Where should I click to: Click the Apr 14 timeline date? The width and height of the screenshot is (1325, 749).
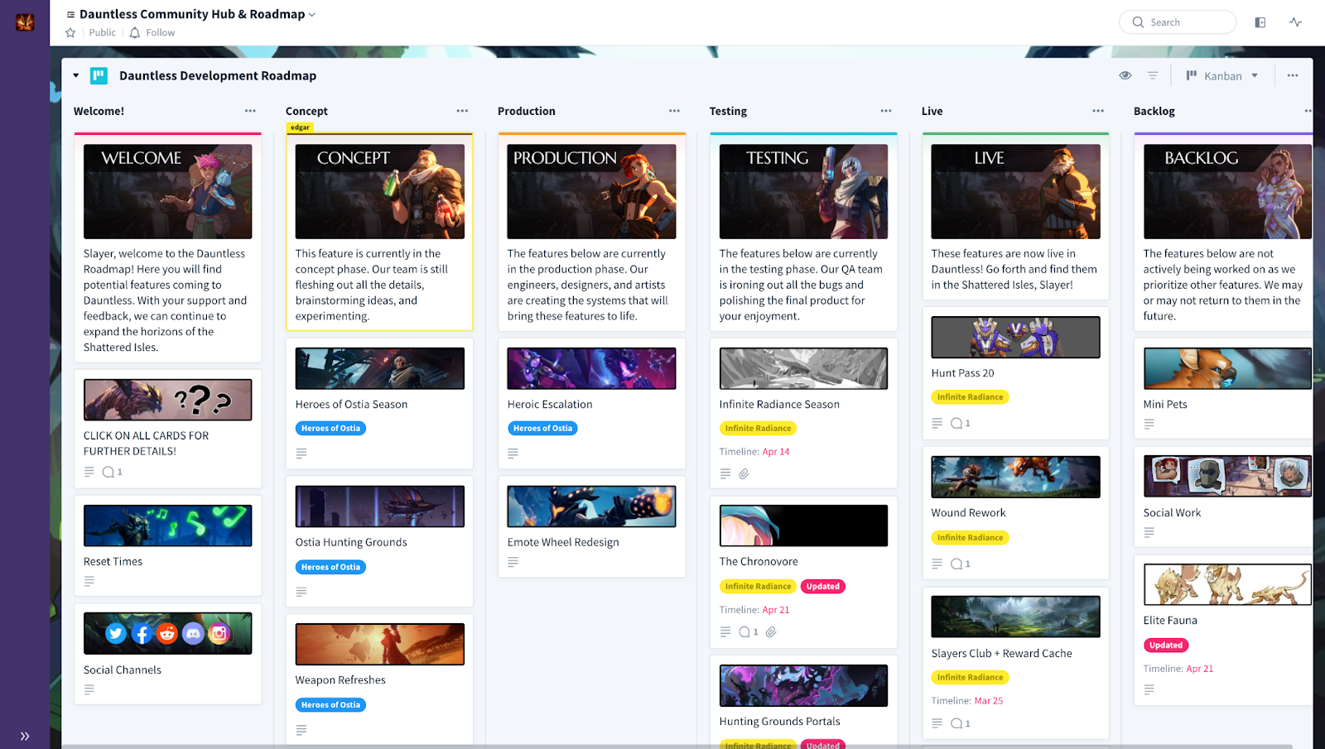(776, 452)
